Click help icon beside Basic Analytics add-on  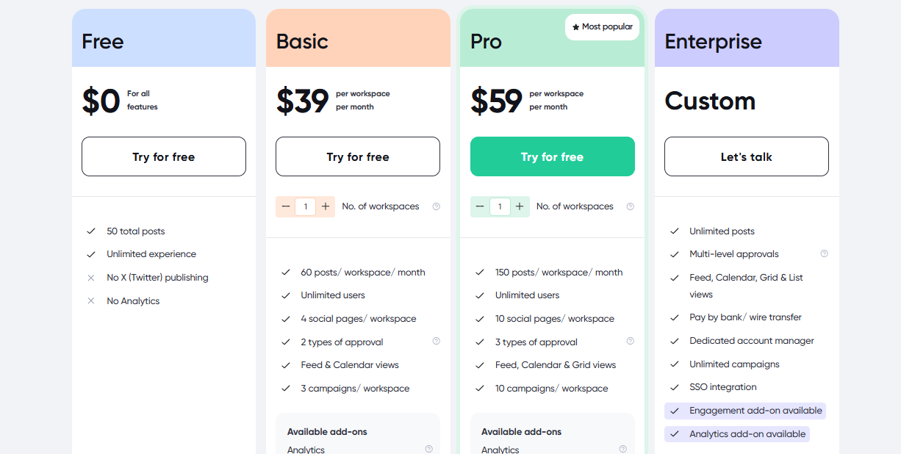point(429,449)
